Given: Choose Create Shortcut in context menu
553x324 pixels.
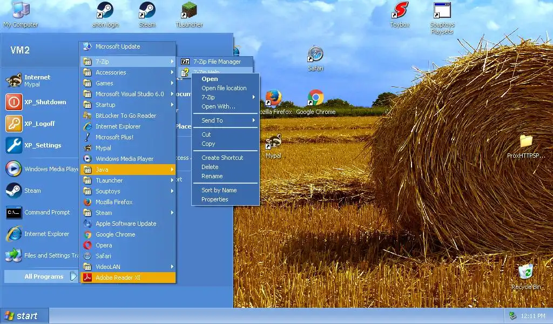Looking at the screenshot, I should (225, 158).
